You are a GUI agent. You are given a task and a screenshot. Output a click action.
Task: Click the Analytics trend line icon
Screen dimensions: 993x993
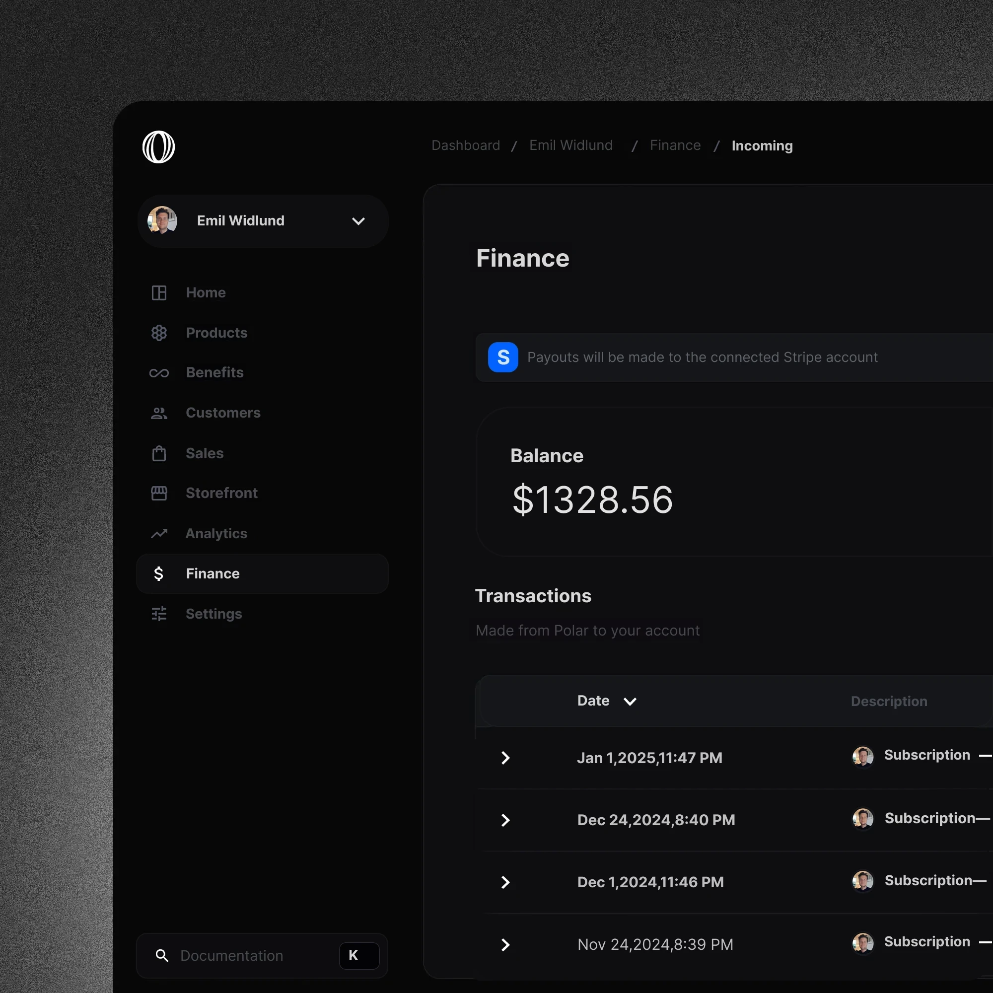click(159, 534)
